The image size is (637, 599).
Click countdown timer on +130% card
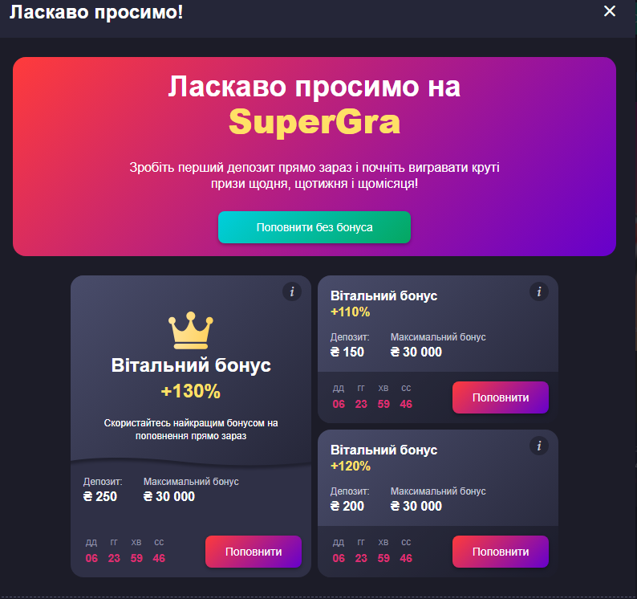125,551
